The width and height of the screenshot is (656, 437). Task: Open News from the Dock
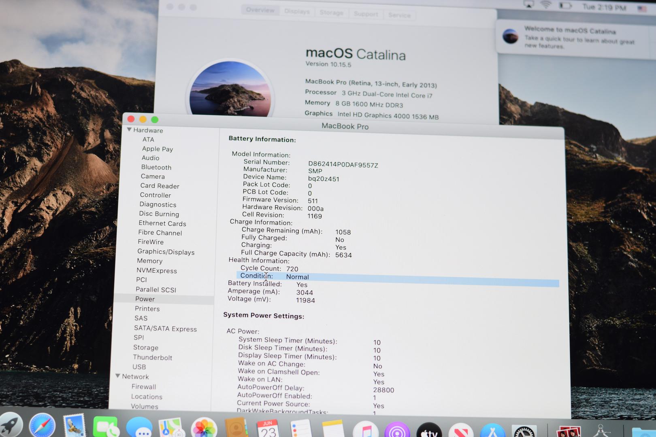click(x=461, y=430)
